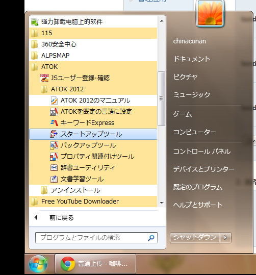
Task: Open ミュージック from the Start menu
Action: pyautogui.click(x=192, y=95)
